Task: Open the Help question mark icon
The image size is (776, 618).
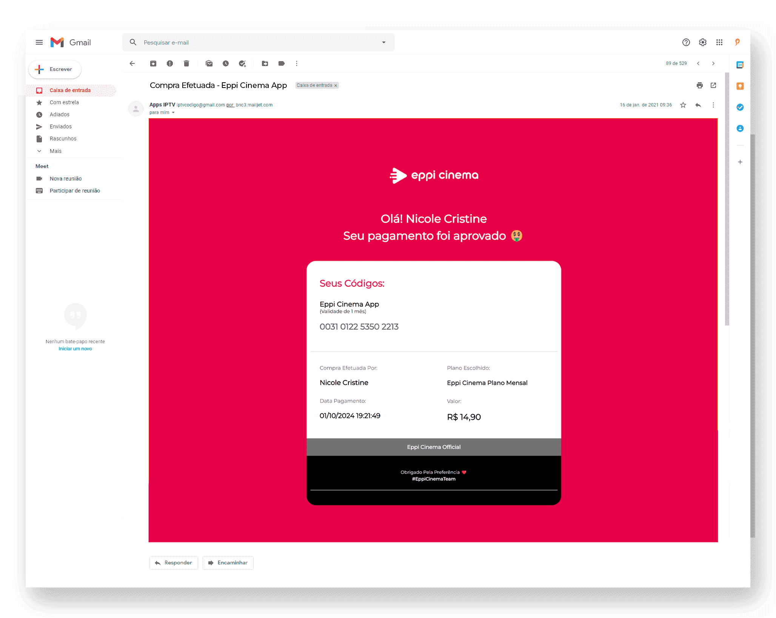Action: click(686, 42)
